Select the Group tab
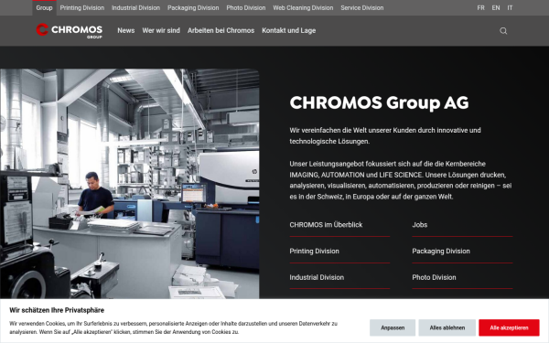The image size is (549, 343). pyautogui.click(x=44, y=7)
